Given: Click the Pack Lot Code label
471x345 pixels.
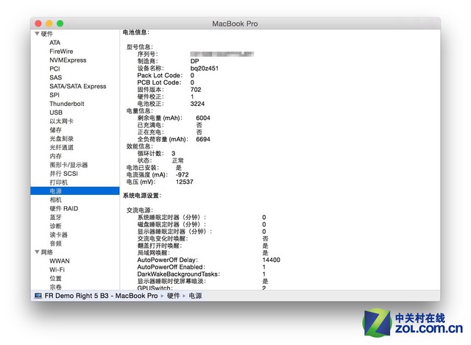Looking at the screenshot, I should coord(160,75).
